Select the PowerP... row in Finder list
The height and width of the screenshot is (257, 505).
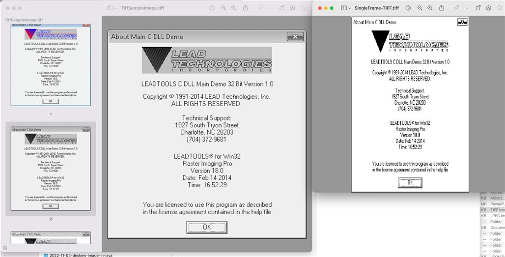point(493,204)
